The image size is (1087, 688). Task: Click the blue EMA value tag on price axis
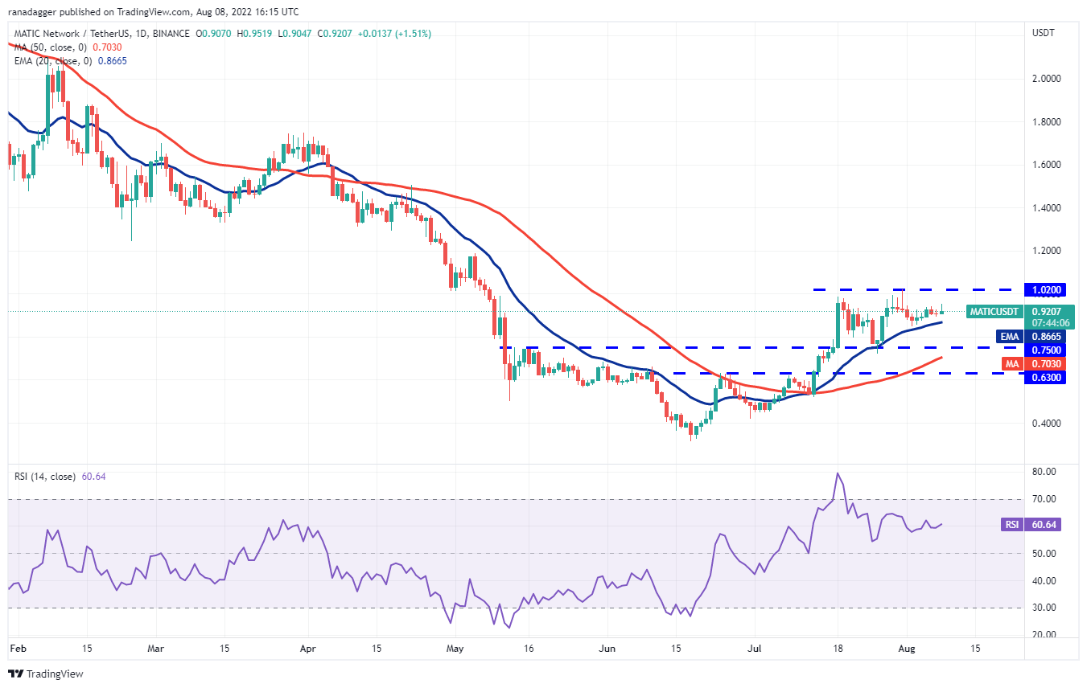point(1010,336)
